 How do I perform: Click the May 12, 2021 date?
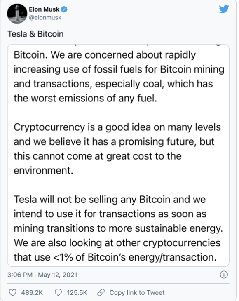[58, 275]
